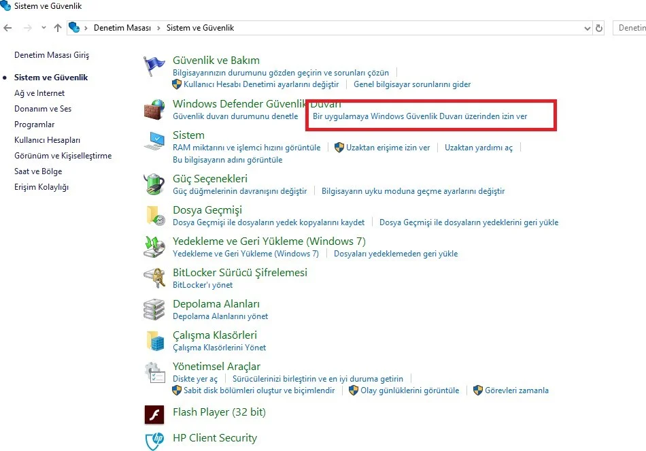Refresh the Control Panel view
This screenshot has width=646, height=451.
(599, 29)
